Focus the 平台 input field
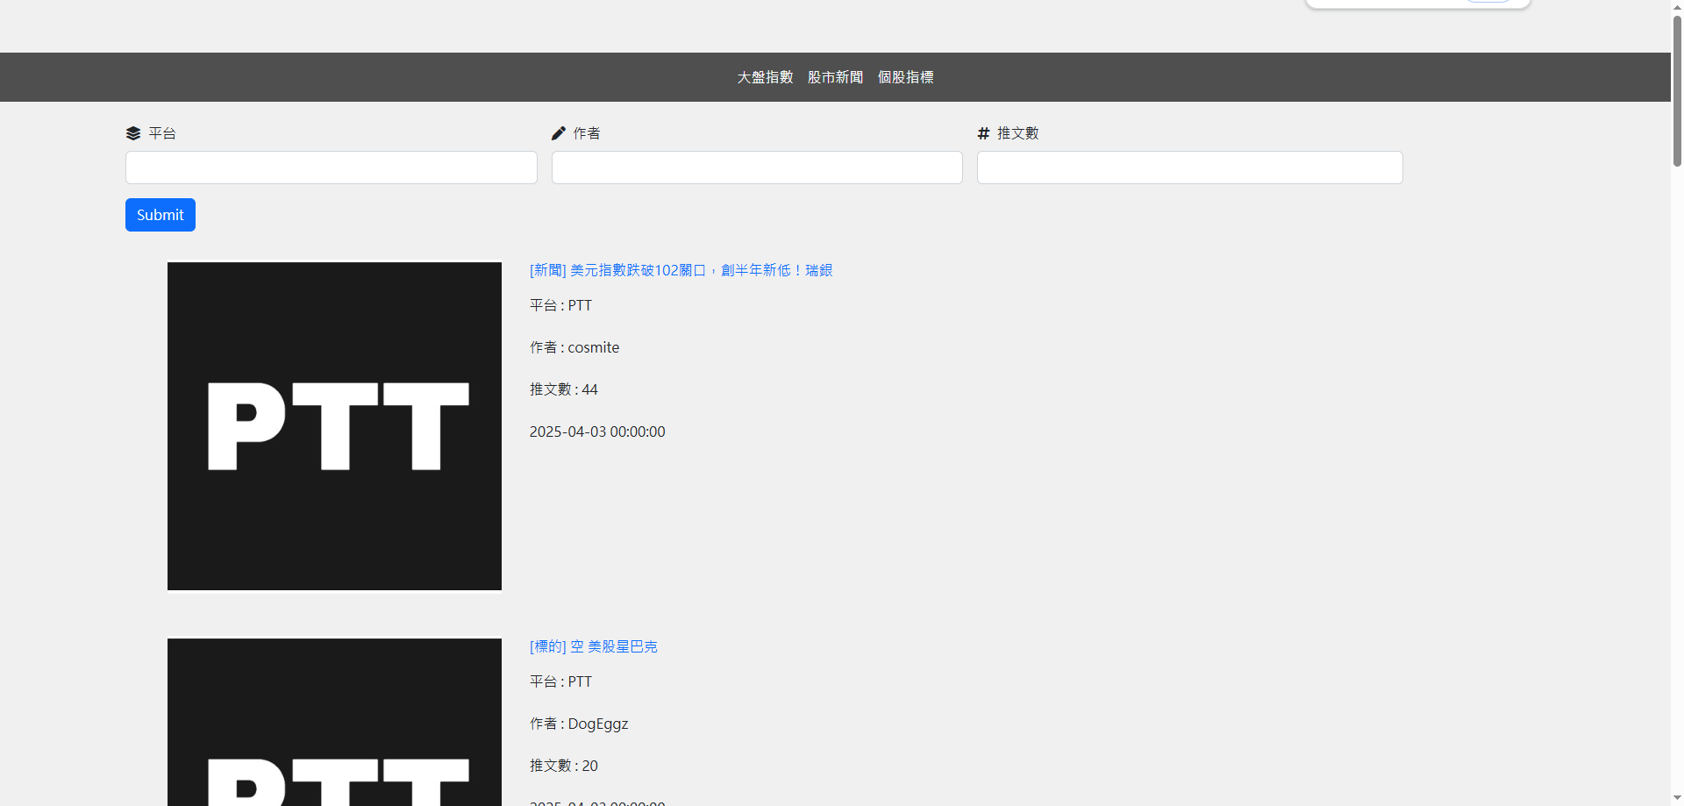This screenshot has width=1684, height=806. point(332,168)
